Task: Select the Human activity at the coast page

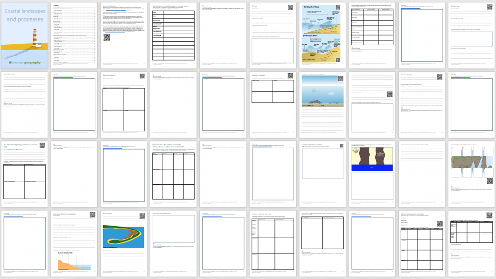Action: tap(273, 243)
